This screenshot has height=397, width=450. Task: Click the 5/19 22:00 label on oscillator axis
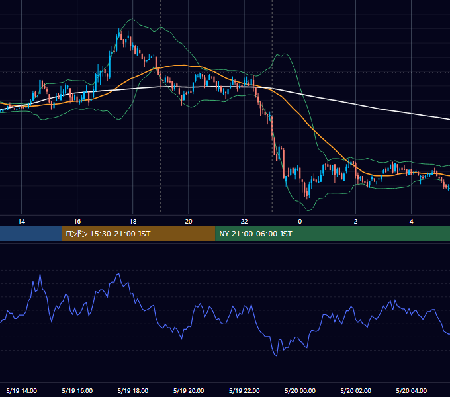click(244, 390)
